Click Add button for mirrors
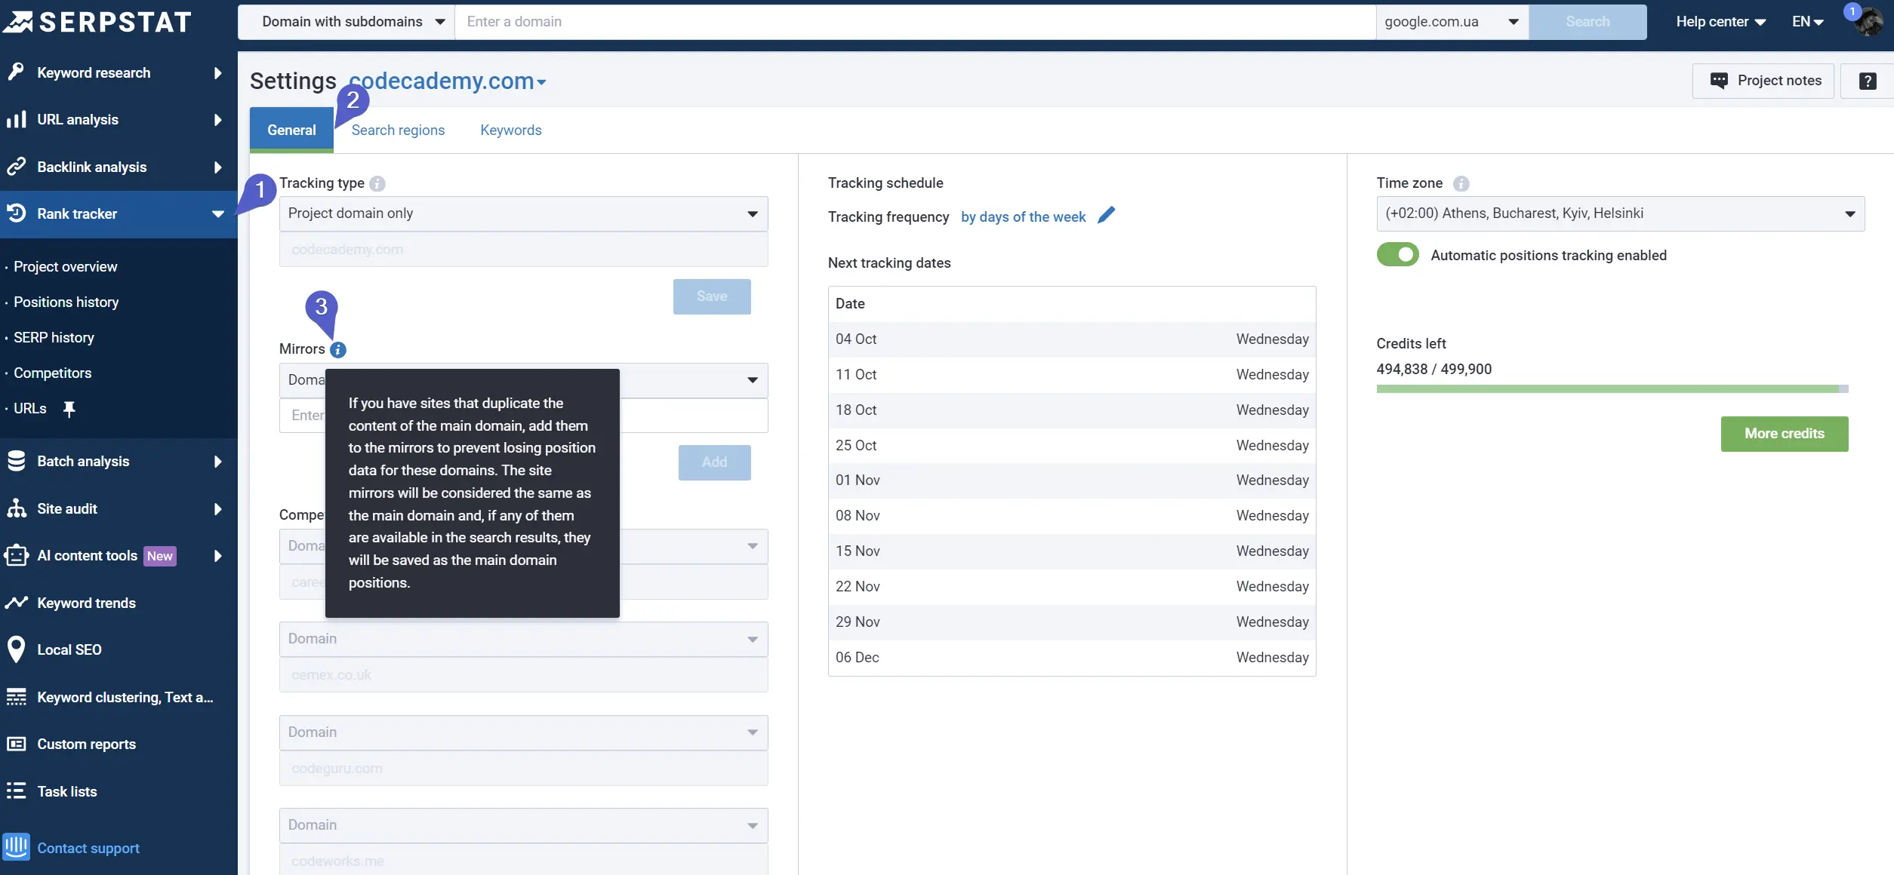Viewport: 1894px width, 875px height. pyautogui.click(x=714, y=462)
